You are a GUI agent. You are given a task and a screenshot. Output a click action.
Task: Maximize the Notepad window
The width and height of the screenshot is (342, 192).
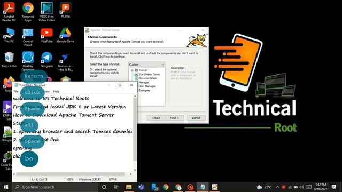click(x=120, y=85)
